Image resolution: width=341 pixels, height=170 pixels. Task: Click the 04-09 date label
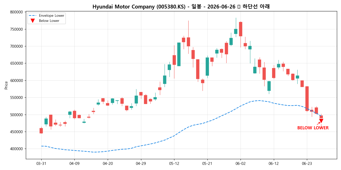tap(74, 164)
